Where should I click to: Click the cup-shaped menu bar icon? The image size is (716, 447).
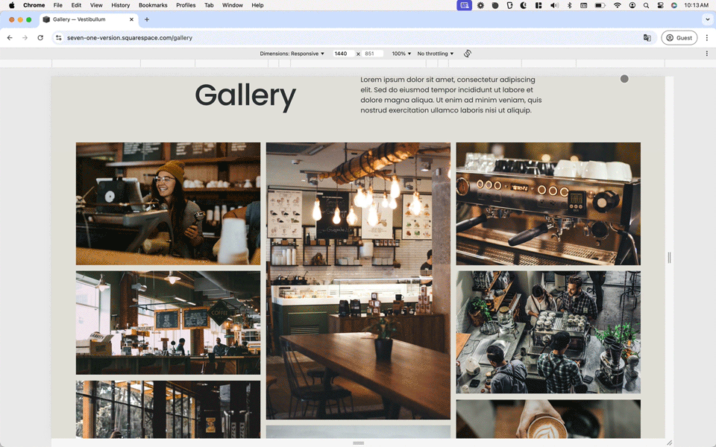click(509, 5)
